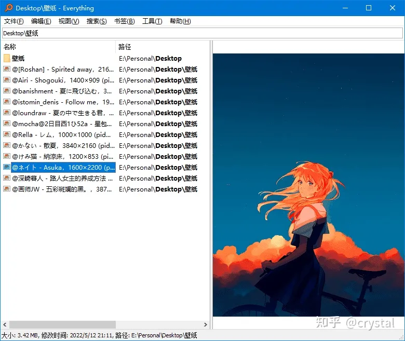Open the 文件(F) menu

pos(14,21)
